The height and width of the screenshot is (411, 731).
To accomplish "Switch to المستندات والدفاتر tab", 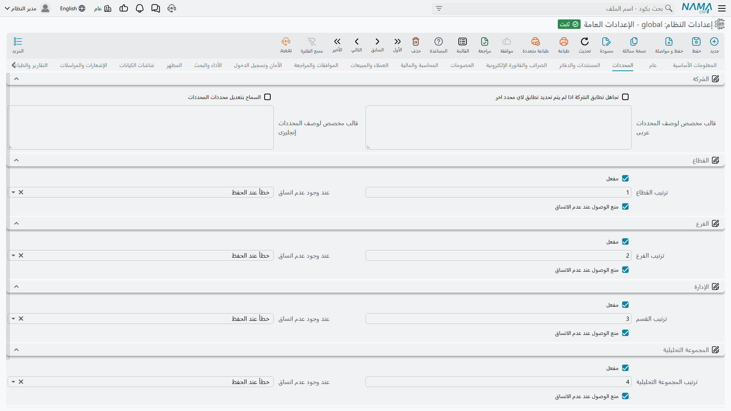I will (x=579, y=65).
